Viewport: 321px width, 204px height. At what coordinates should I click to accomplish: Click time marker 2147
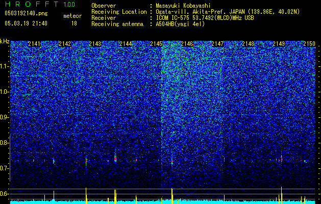point(217,44)
